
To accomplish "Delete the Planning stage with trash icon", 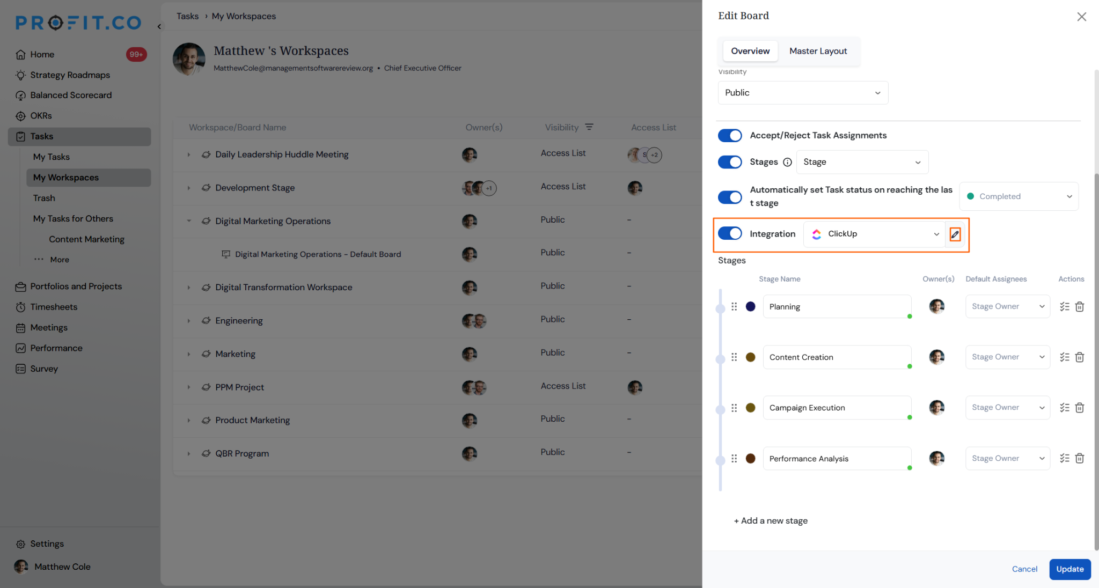I will coord(1080,306).
